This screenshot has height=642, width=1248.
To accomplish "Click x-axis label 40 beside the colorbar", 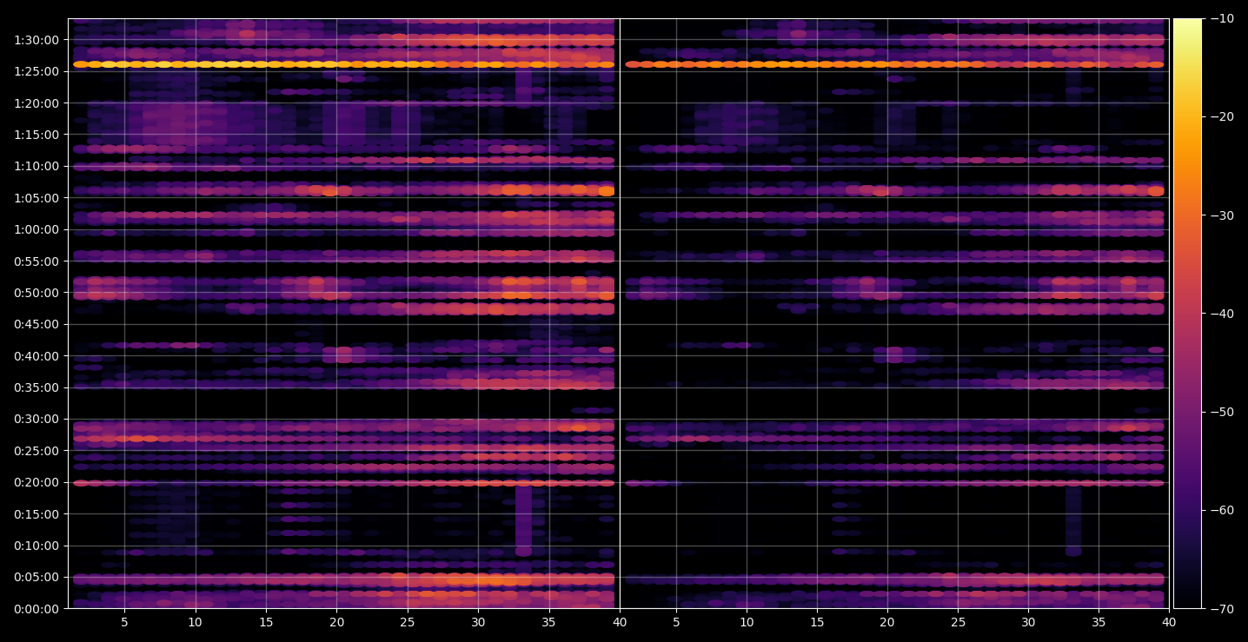I will pos(1170,623).
